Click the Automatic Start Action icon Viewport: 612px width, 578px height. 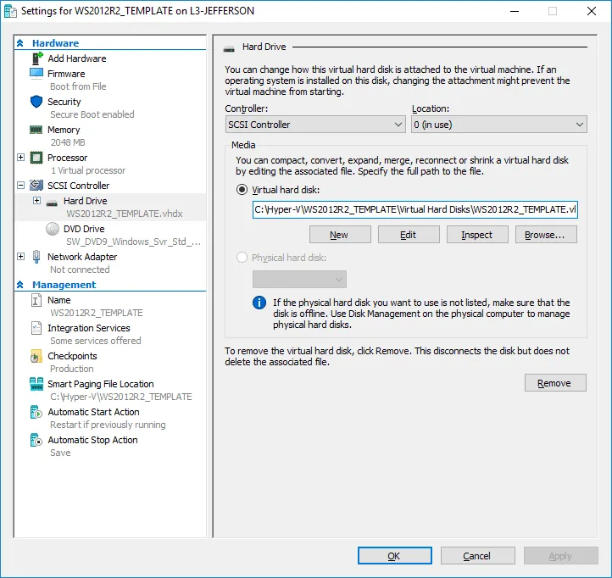click(x=36, y=412)
